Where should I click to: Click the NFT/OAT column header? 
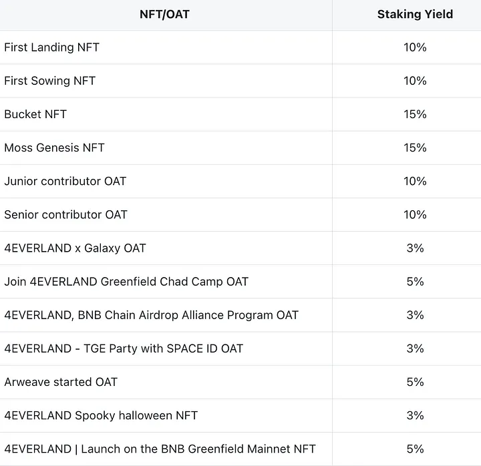tap(164, 14)
